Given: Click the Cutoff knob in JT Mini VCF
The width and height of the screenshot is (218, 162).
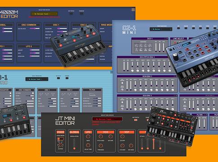Looking at the screenshot, I should click(122, 136).
